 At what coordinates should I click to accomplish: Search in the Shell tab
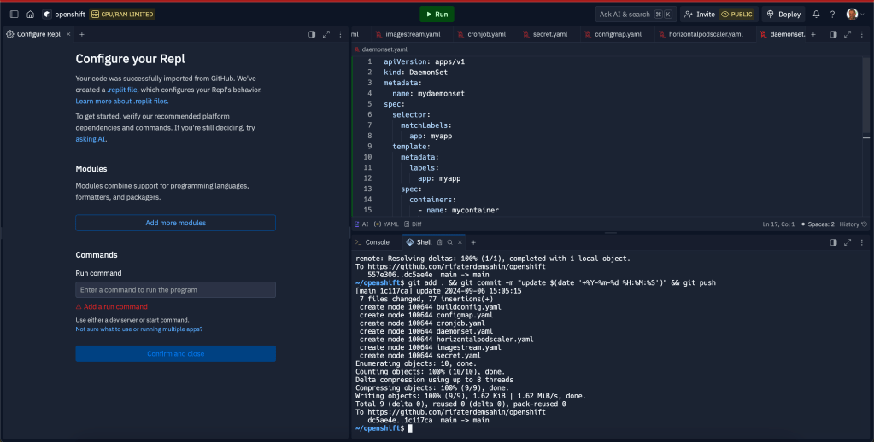tap(450, 242)
